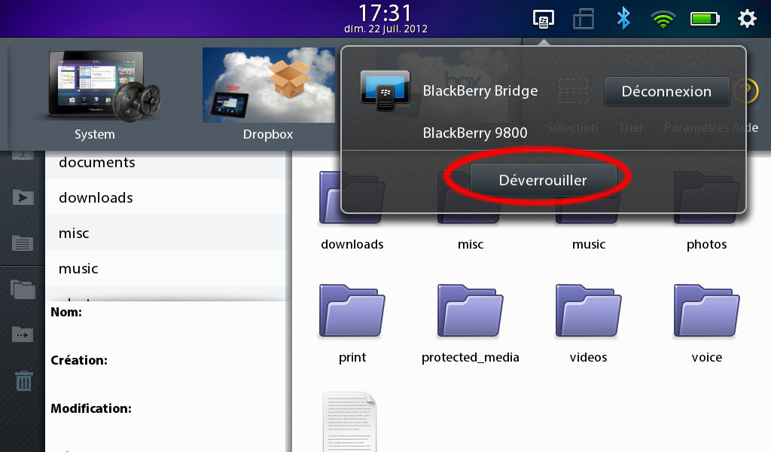Select the music row in left list
The height and width of the screenshot is (452, 771).
(165, 268)
